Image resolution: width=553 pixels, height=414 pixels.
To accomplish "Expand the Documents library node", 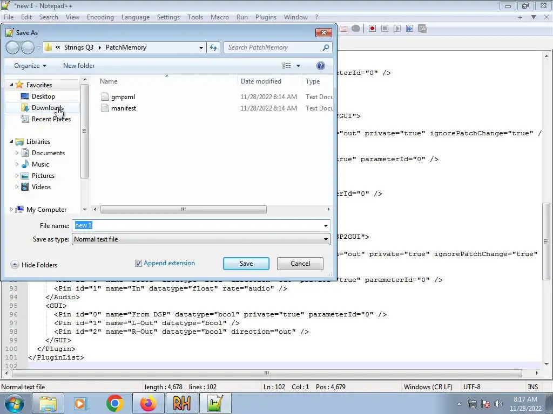I will tap(17, 153).
